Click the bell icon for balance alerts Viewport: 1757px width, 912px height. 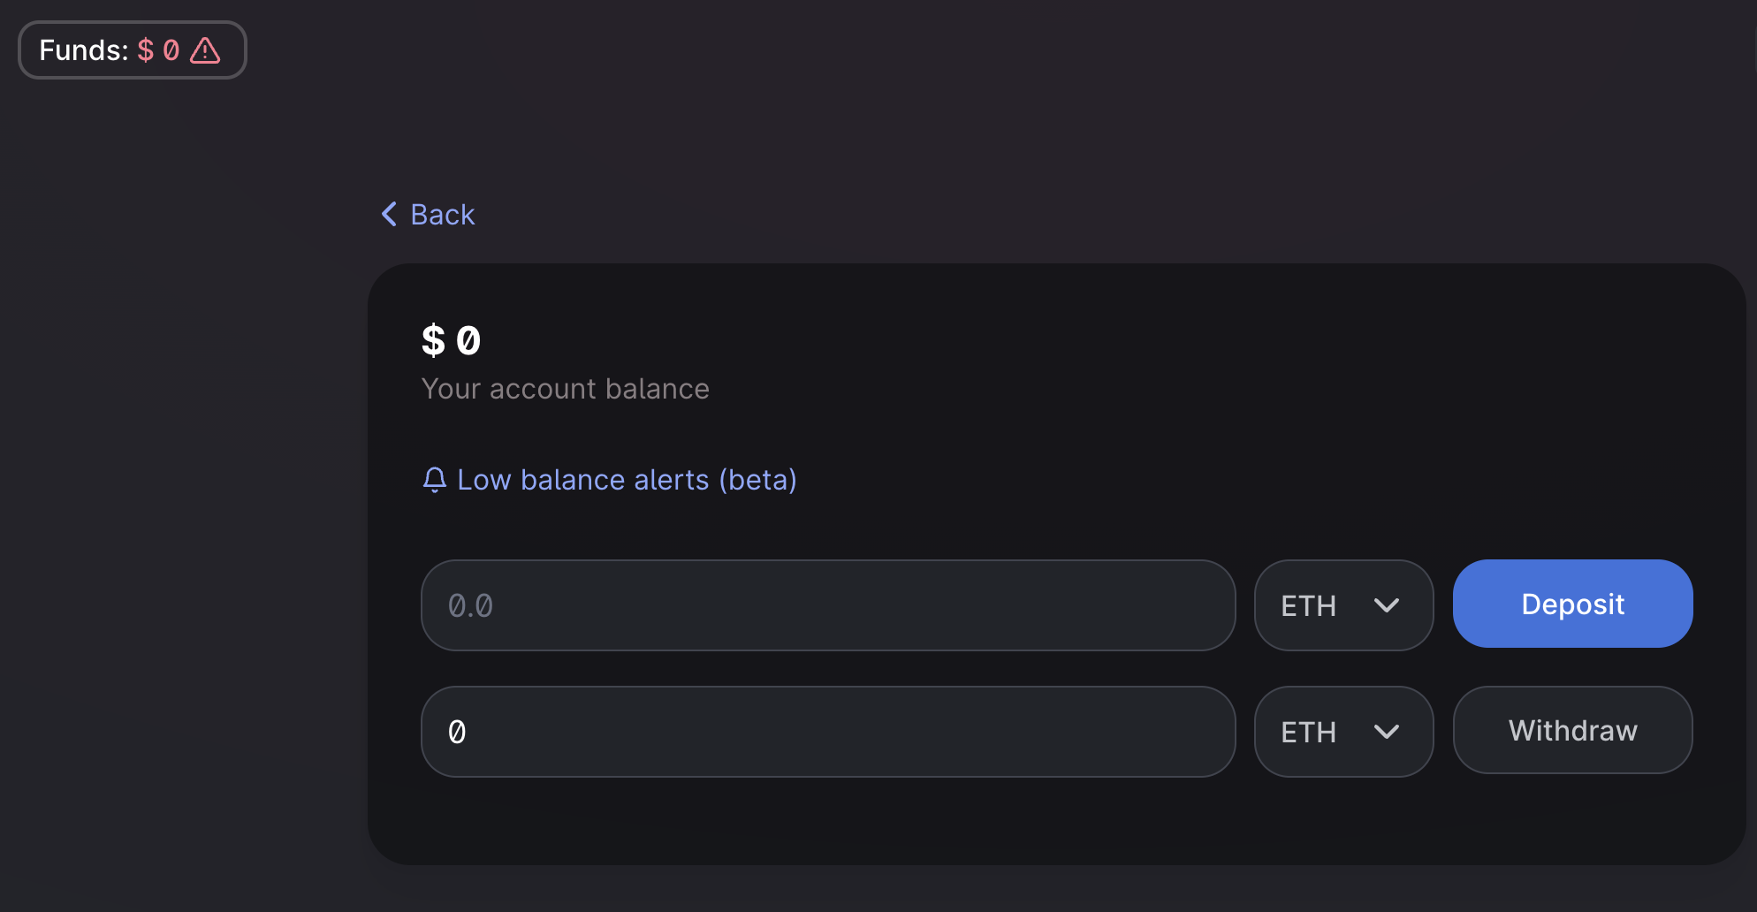[434, 480]
